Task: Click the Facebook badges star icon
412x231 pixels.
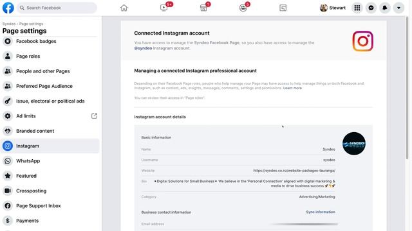Action: click(8, 41)
